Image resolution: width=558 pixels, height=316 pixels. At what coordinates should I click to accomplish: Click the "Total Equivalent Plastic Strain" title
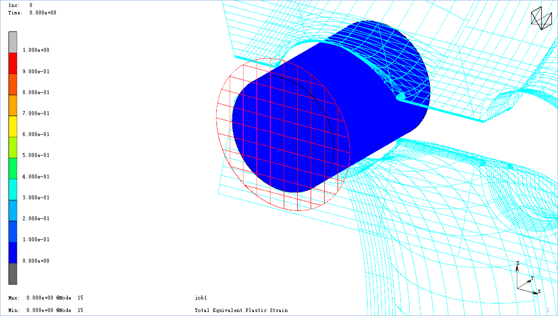(241, 311)
